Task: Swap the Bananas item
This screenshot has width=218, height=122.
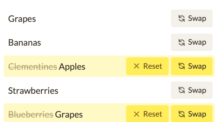Action: pos(192,42)
